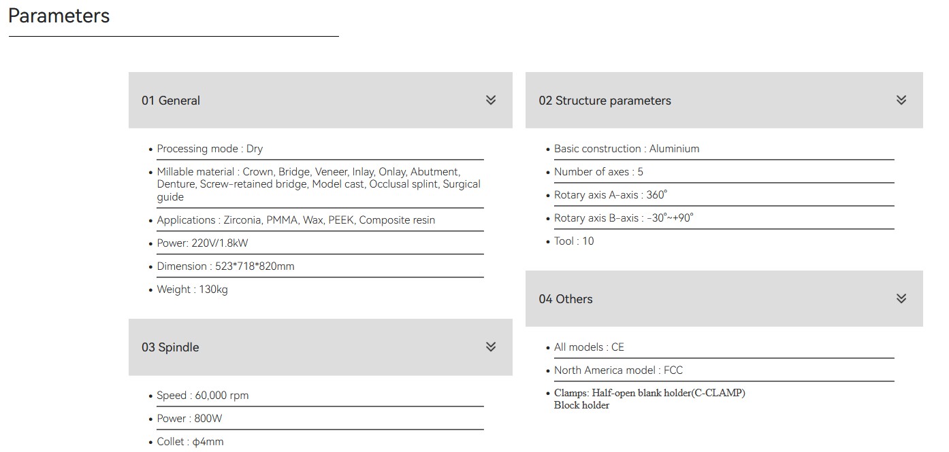Click the North America model : FCC entry
This screenshot has height=452, width=949.
[618, 370]
